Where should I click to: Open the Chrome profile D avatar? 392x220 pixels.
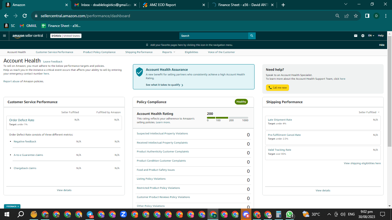tap(376, 16)
